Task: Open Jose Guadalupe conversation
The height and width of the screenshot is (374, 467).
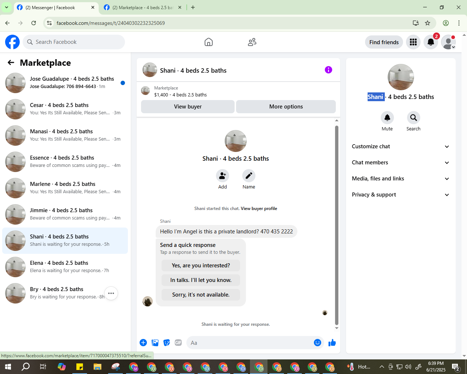Action: point(65,83)
